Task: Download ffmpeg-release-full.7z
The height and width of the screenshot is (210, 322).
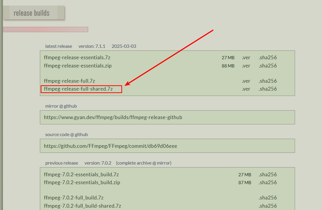Action: coord(70,81)
